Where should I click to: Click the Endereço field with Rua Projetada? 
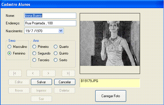point(50,23)
